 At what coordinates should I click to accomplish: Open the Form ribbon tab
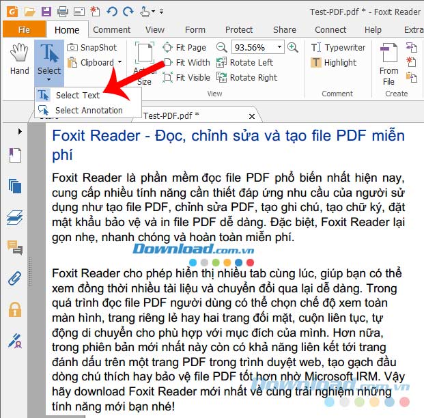(195, 29)
